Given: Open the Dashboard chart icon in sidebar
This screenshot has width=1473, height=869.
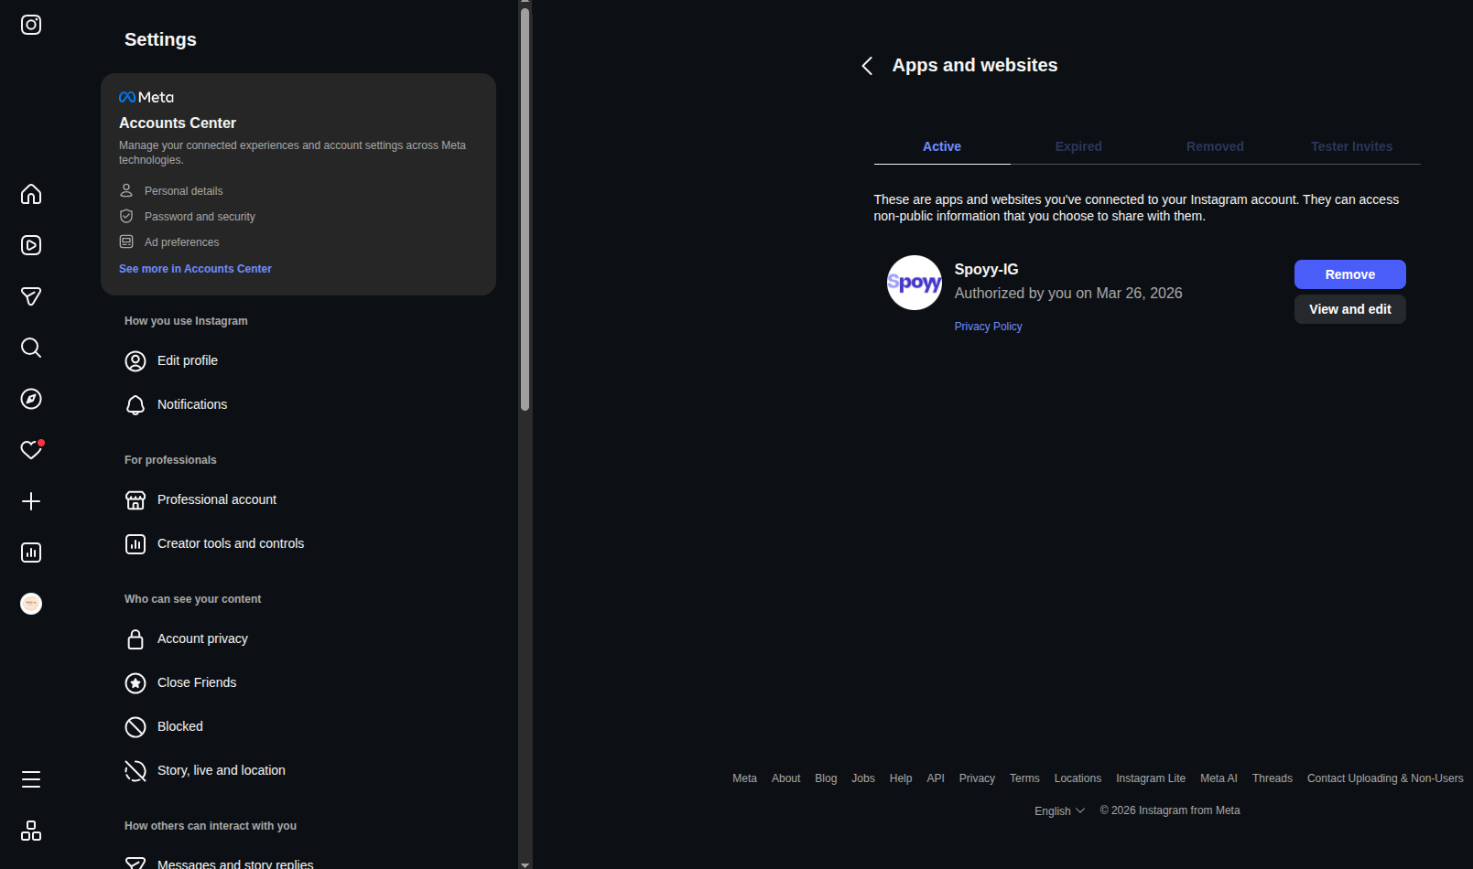Looking at the screenshot, I should [31, 553].
